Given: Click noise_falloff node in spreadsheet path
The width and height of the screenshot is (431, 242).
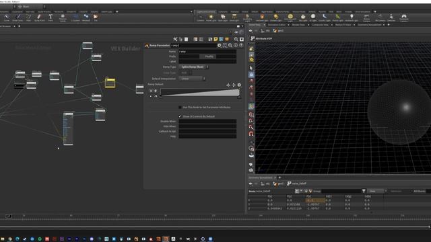Looking at the screenshot, I should [297, 184].
